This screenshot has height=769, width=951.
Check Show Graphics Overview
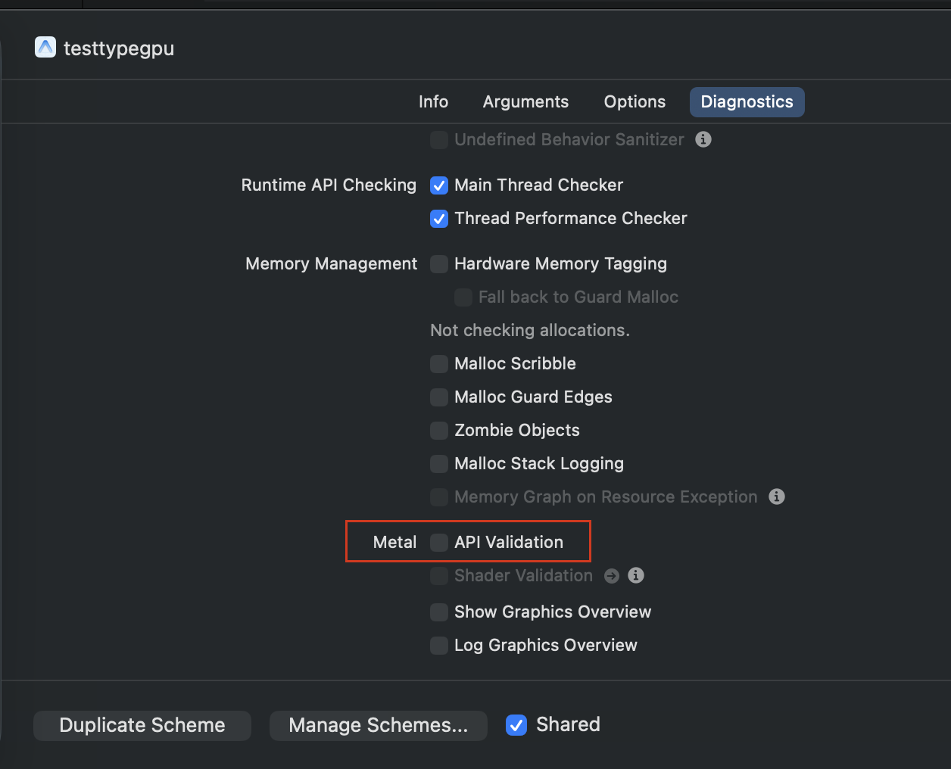click(x=439, y=612)
